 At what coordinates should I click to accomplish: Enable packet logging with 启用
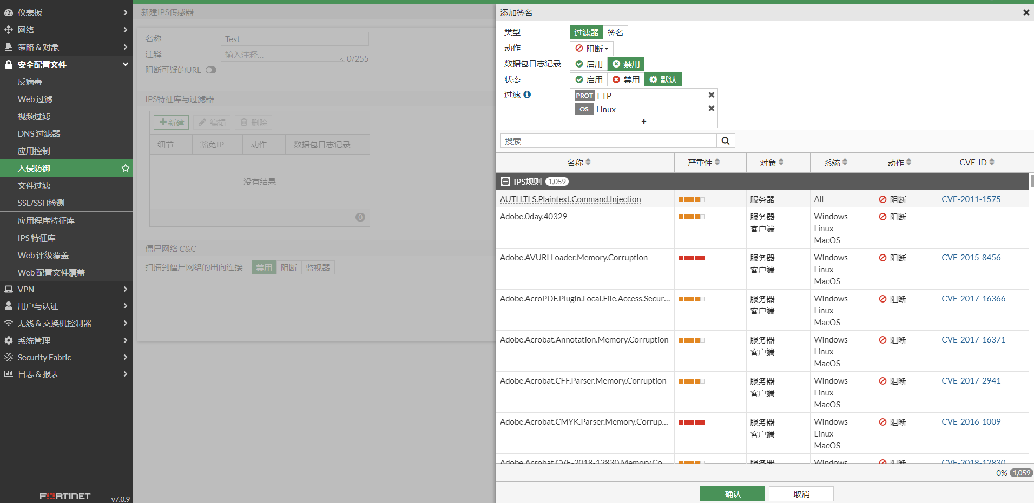tap(589, 64)
